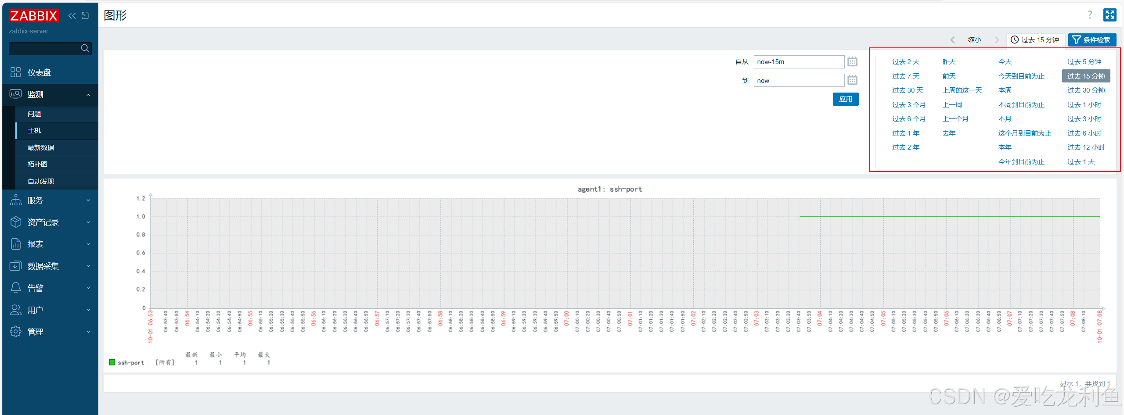
Task: Switch to the 条件检索 filter tab
Action: tap(1092, 40)
